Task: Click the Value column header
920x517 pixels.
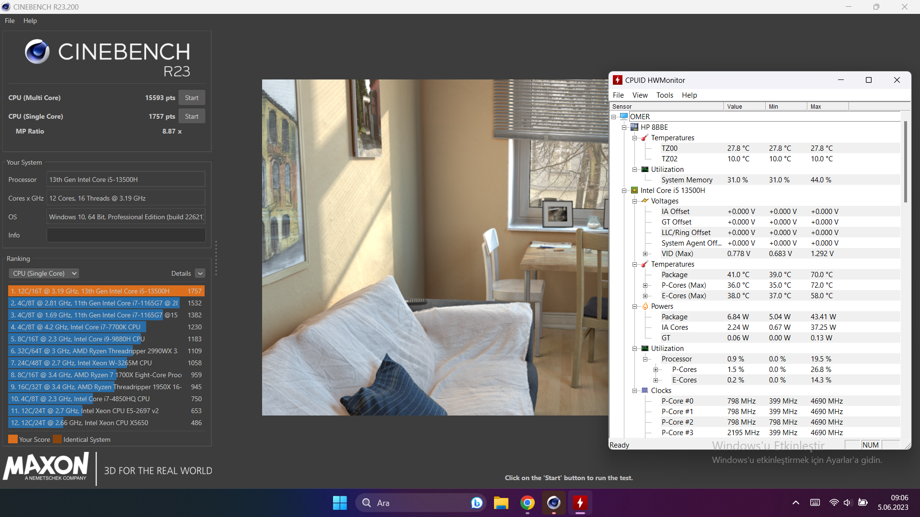Action: click(745, 106)
